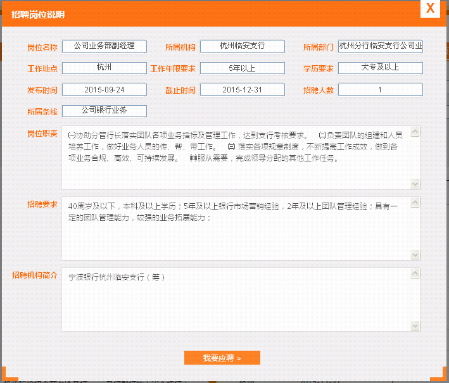Click the 我要应聘 apply button

pyautogui.click(x=222, y=358)
